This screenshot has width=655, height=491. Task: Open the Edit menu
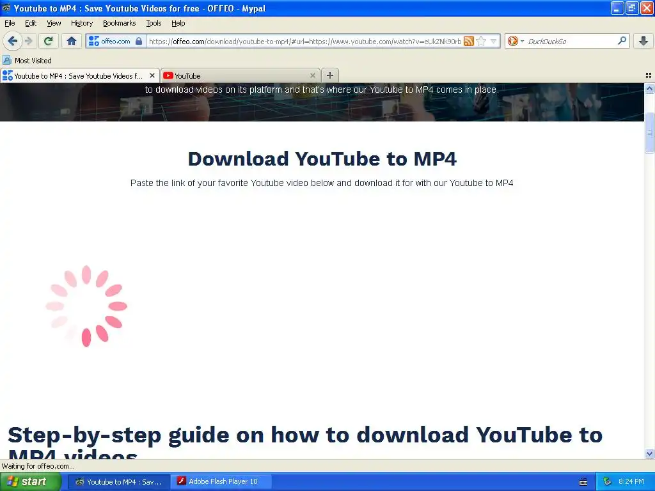pos(31,23)
